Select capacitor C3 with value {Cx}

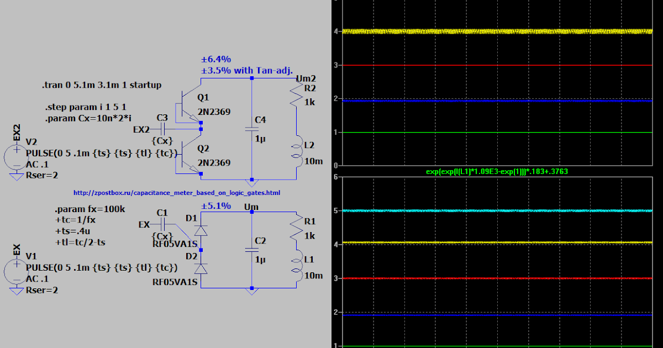point(163,128)
